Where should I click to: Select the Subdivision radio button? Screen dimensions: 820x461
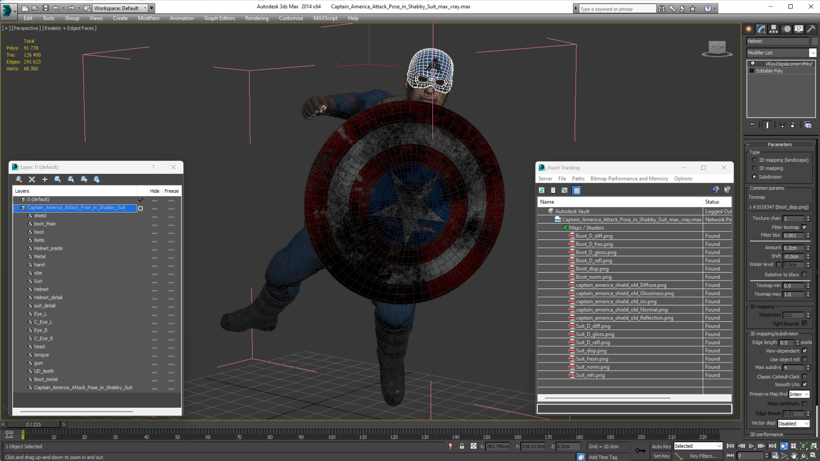pyautogui.click(x=754, y=177)
